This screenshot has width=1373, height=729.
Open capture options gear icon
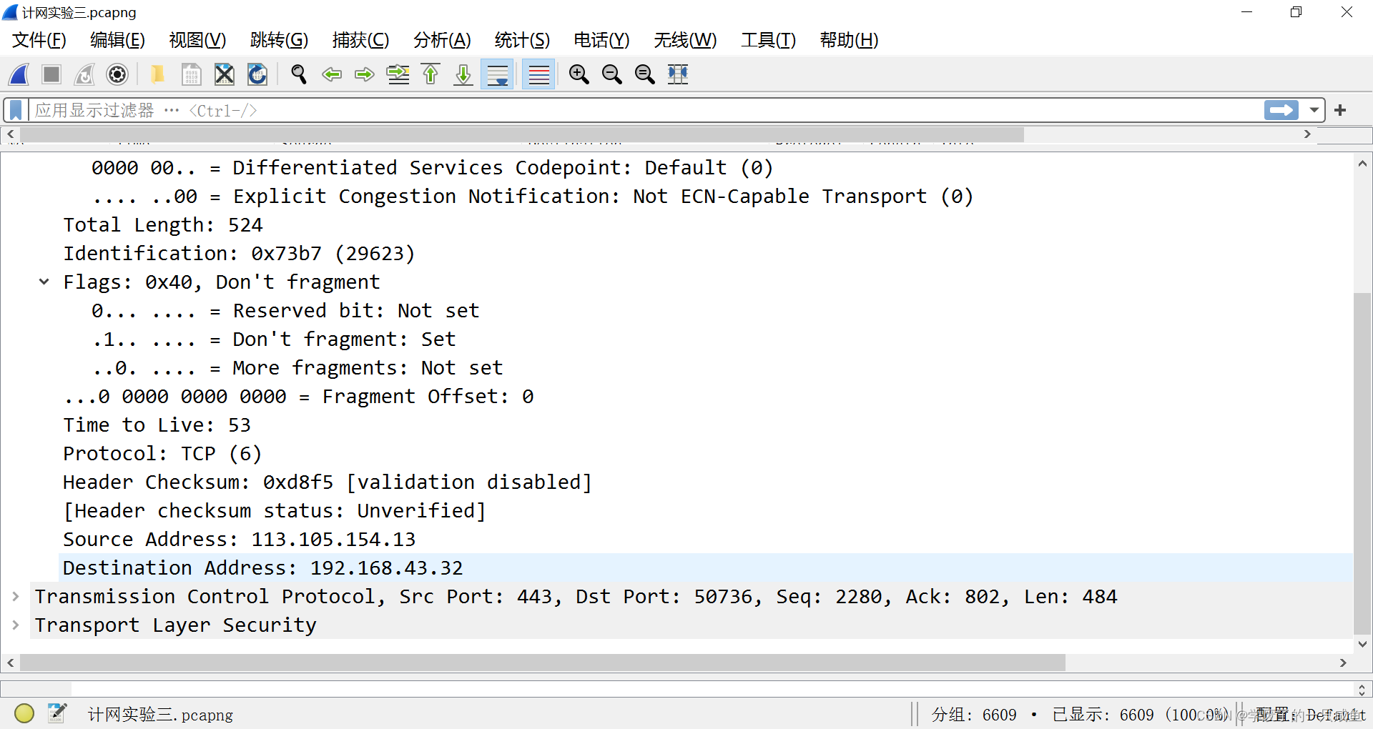(117, 74)
